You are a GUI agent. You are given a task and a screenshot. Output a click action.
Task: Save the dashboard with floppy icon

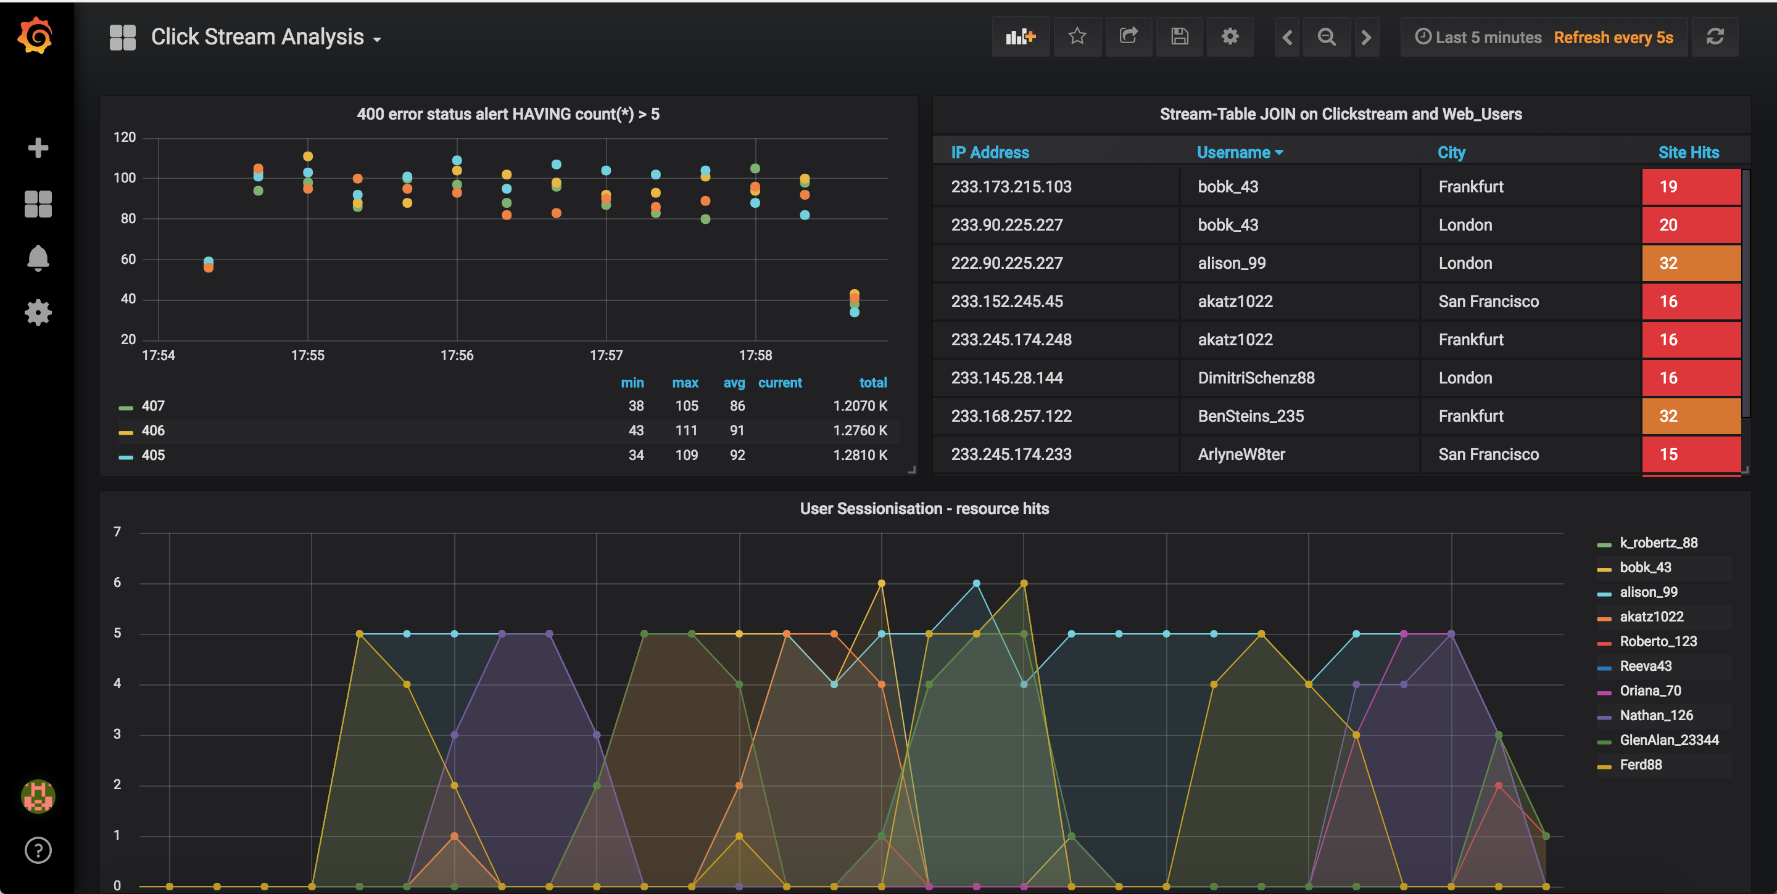[1180, 36]
